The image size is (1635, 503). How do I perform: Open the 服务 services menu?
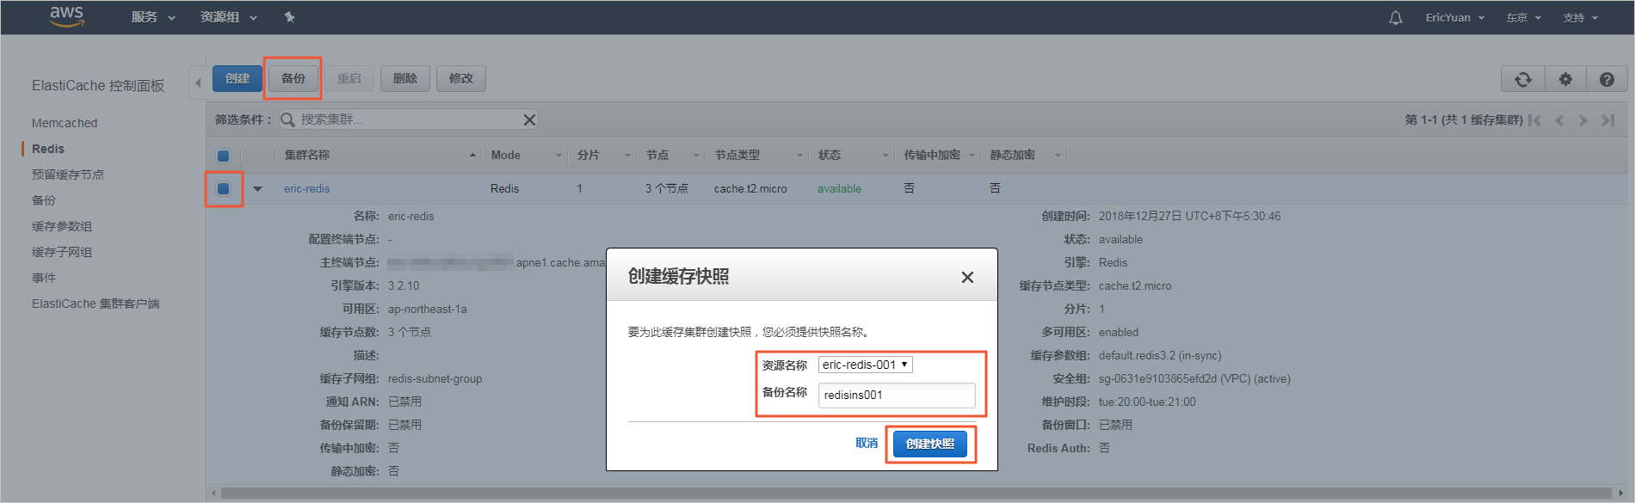click(x=153, y=17)
